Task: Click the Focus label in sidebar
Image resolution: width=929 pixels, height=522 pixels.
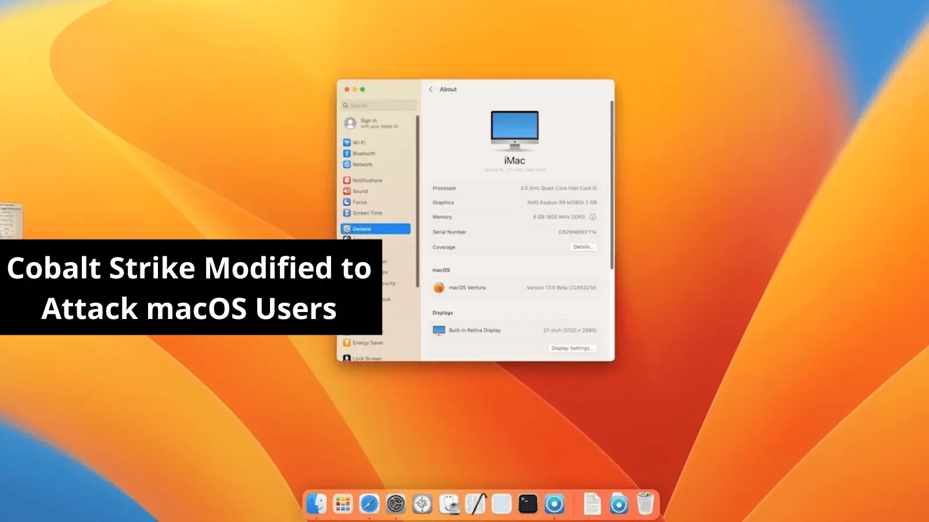Action: click(x=360, y=202)
